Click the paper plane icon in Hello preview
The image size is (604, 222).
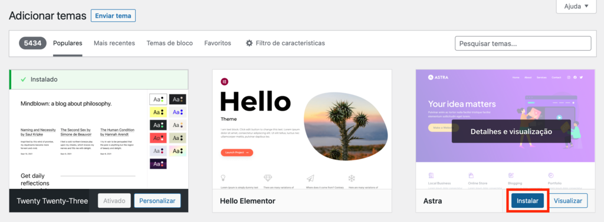click(x=310, y=178)
